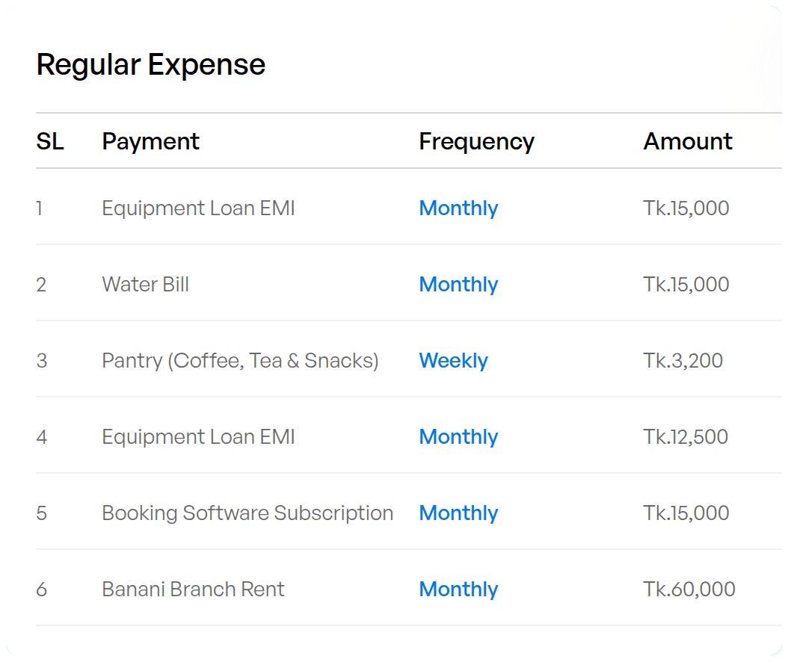Click serial number 3
The image size is (788, 662).
tap(41, 361)
